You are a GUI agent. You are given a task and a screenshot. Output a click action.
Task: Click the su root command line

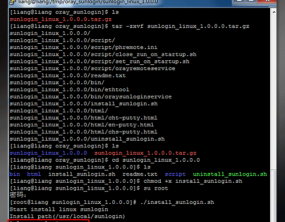click(89, 188)
